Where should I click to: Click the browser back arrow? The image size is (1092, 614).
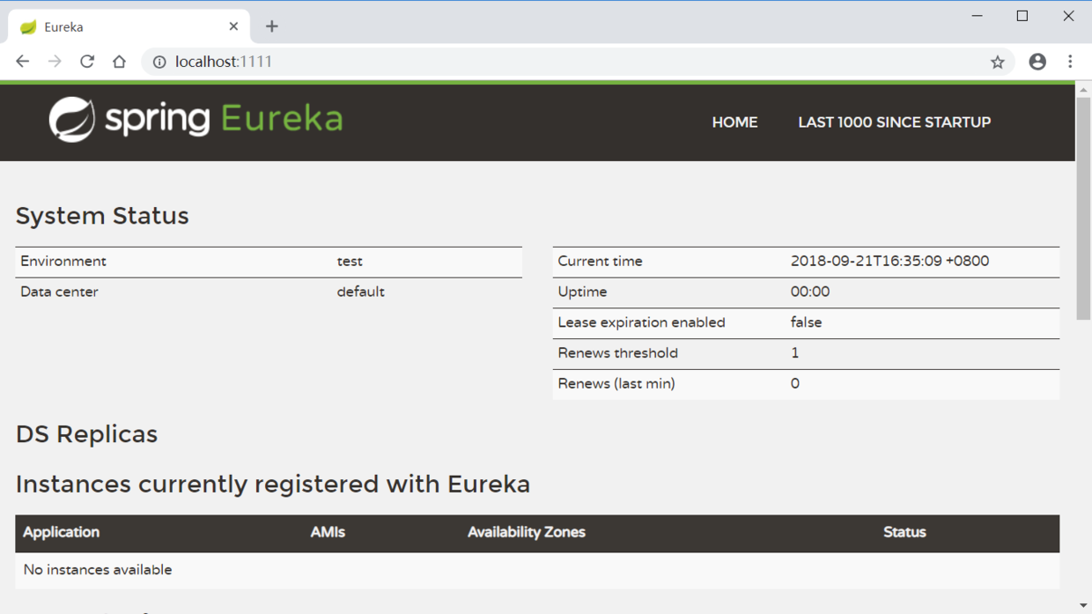(23, 62)
